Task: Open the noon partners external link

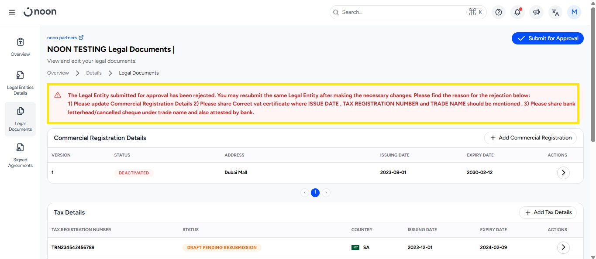Action: [65, 38]
